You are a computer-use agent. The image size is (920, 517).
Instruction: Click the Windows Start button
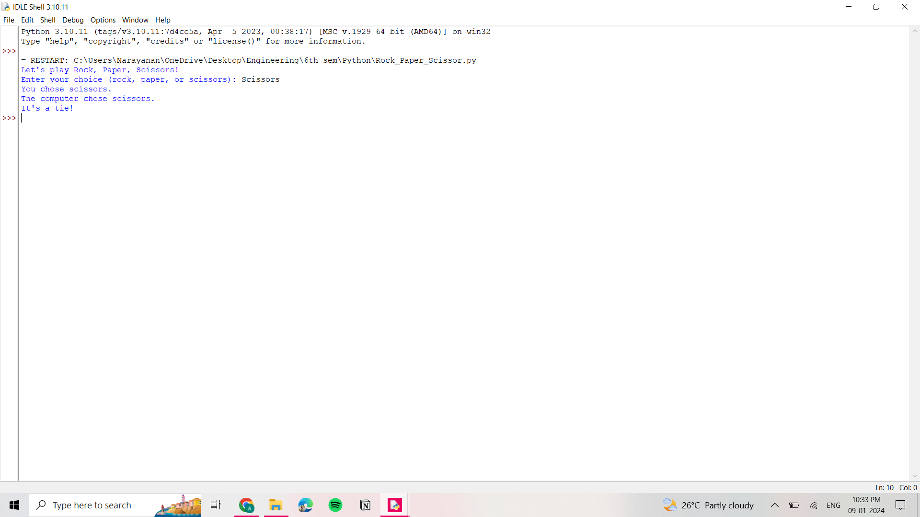pos(14,505)
